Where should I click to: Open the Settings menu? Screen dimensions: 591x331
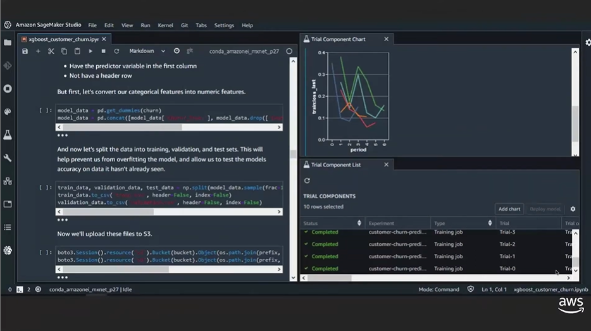[x=224, y=25]
